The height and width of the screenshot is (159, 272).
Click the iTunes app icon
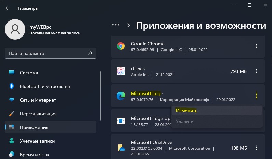click(121, 71)
